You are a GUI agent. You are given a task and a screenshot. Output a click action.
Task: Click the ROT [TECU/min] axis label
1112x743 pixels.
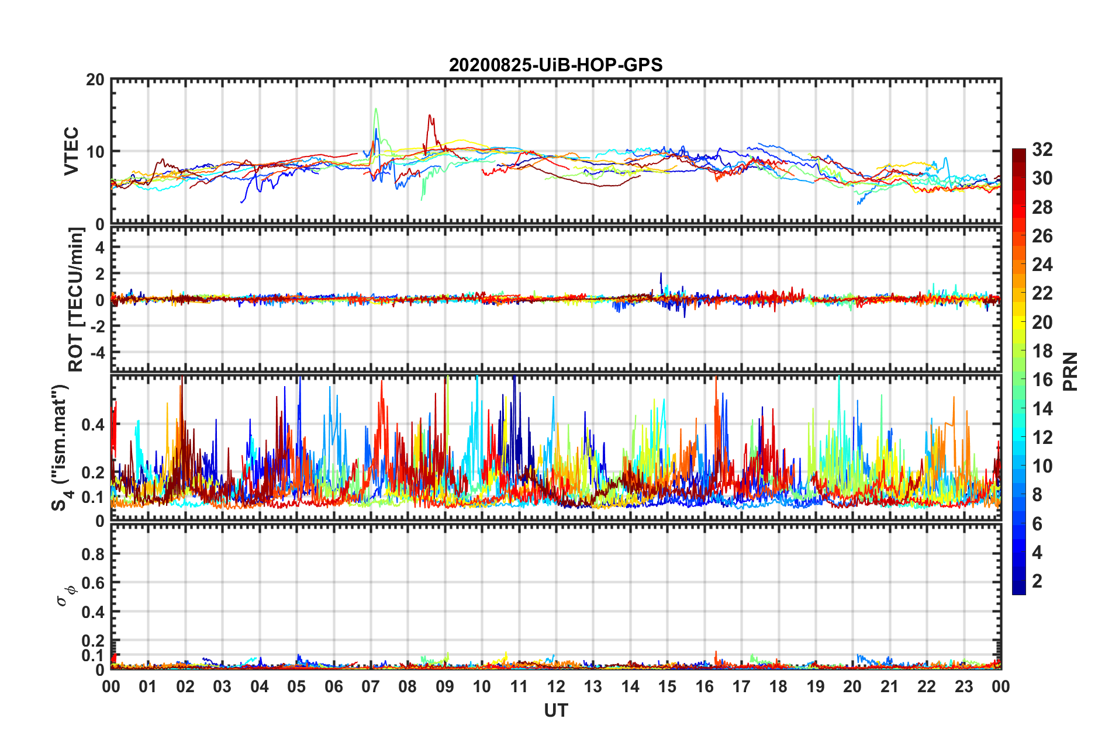pos(75,300)
